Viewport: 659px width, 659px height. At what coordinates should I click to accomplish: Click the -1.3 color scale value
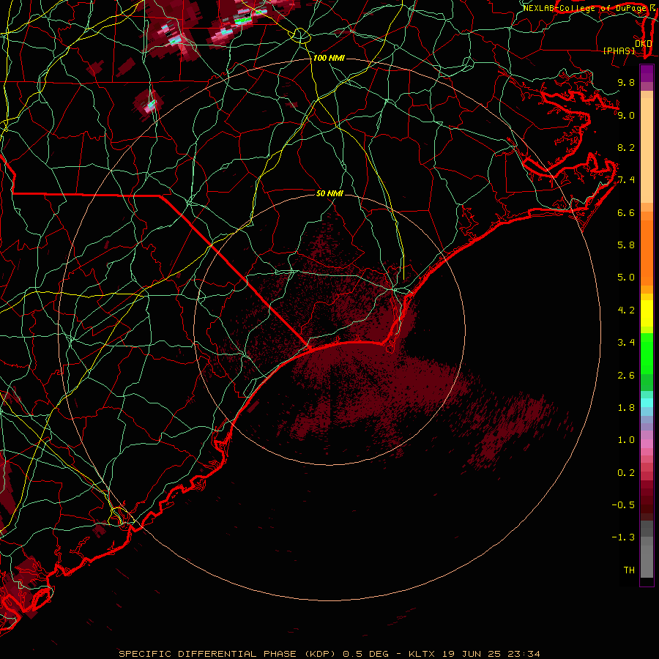coord(623,537)
